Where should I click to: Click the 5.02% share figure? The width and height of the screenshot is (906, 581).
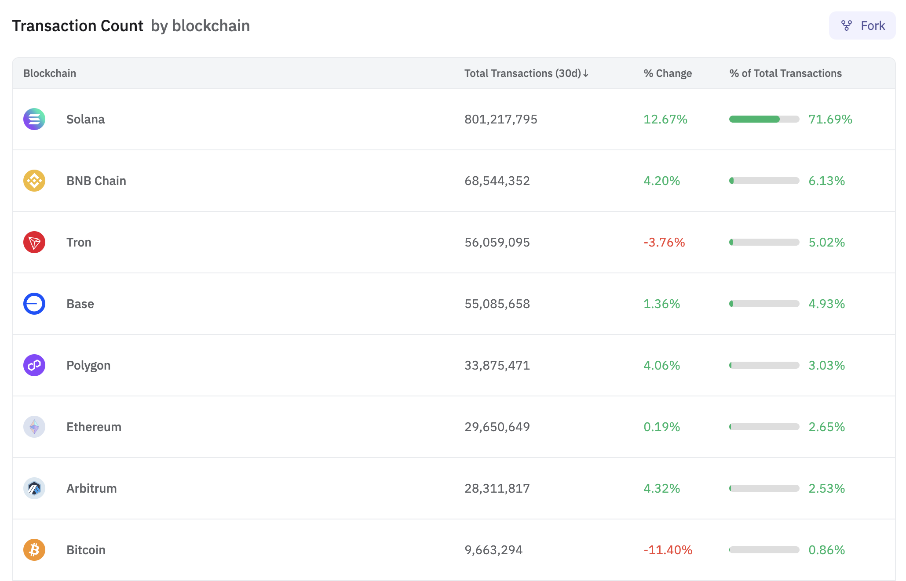tap(827, 242)
